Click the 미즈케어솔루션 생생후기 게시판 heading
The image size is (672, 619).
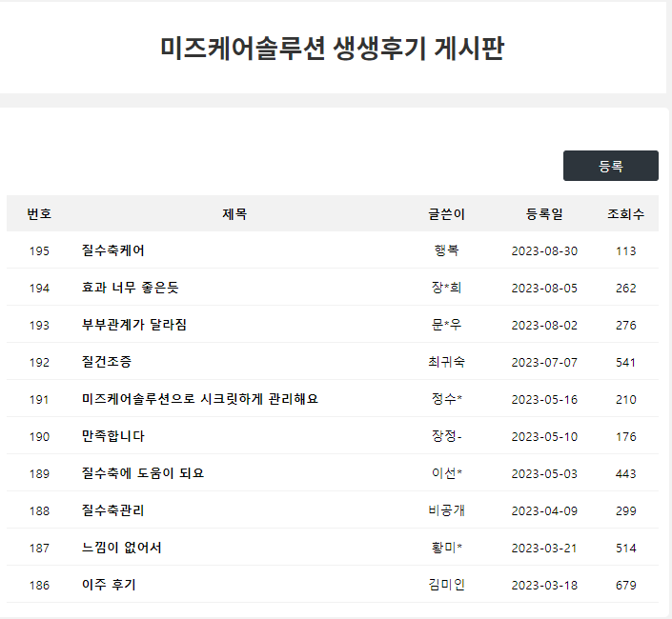332,48
